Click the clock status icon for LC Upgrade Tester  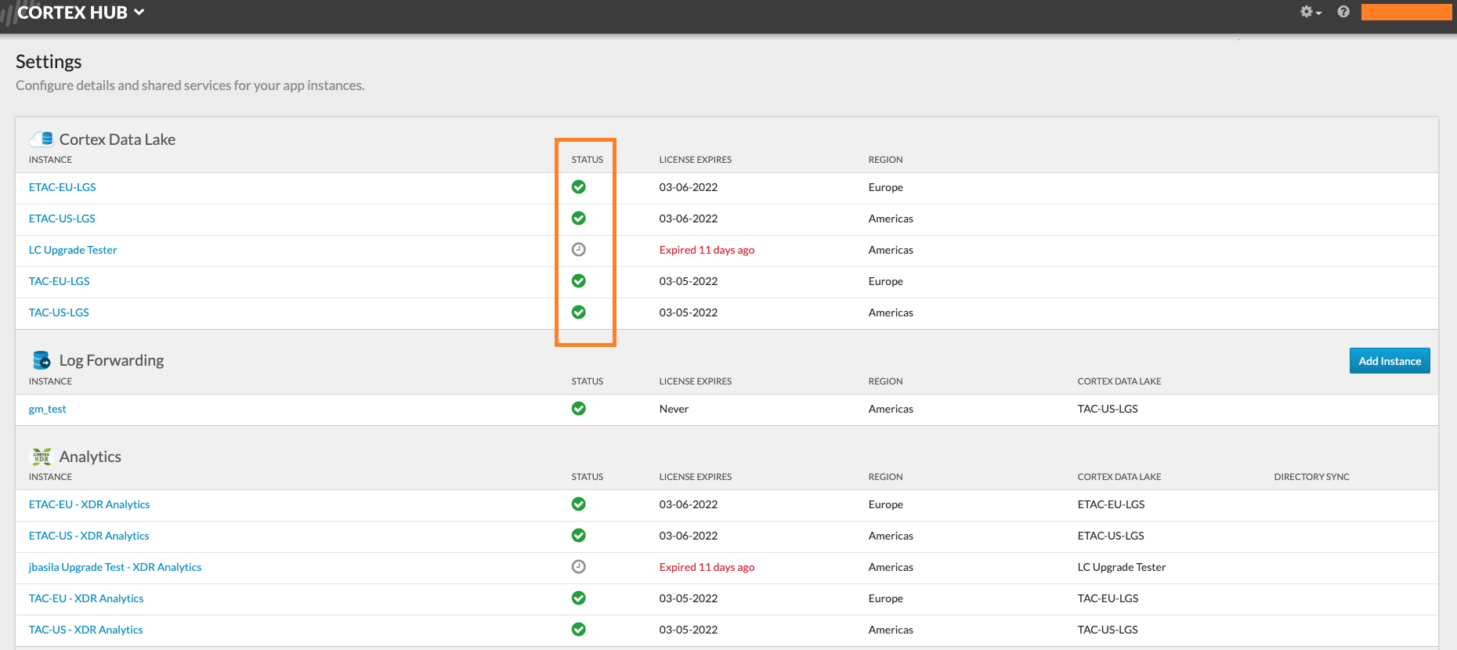coord(579,250)
